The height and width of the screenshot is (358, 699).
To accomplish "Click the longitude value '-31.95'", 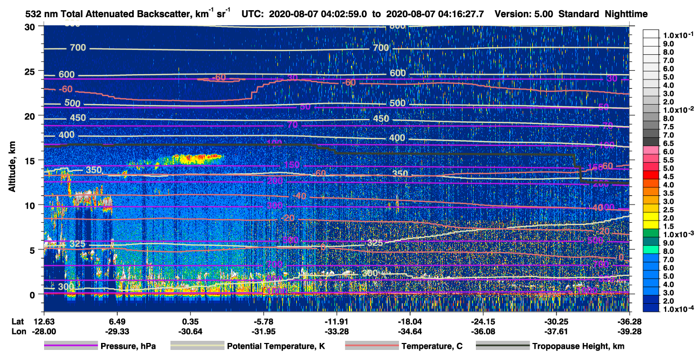I will pyautogui.click(x=263, y=331).
